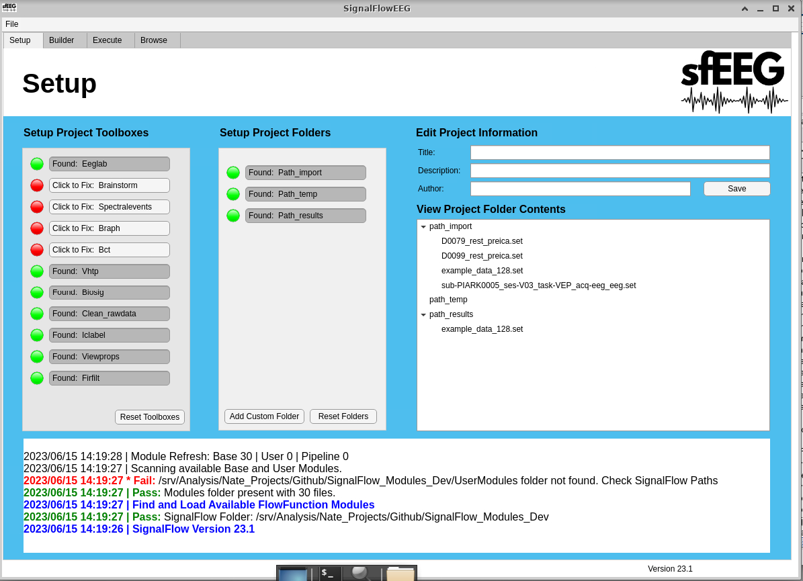This screenshot has height=581, width=803.
Task: Click the green light beside Found: Path_temp
Action: (233, 194)
